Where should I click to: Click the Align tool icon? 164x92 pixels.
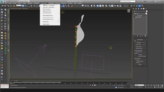(88, 6)
